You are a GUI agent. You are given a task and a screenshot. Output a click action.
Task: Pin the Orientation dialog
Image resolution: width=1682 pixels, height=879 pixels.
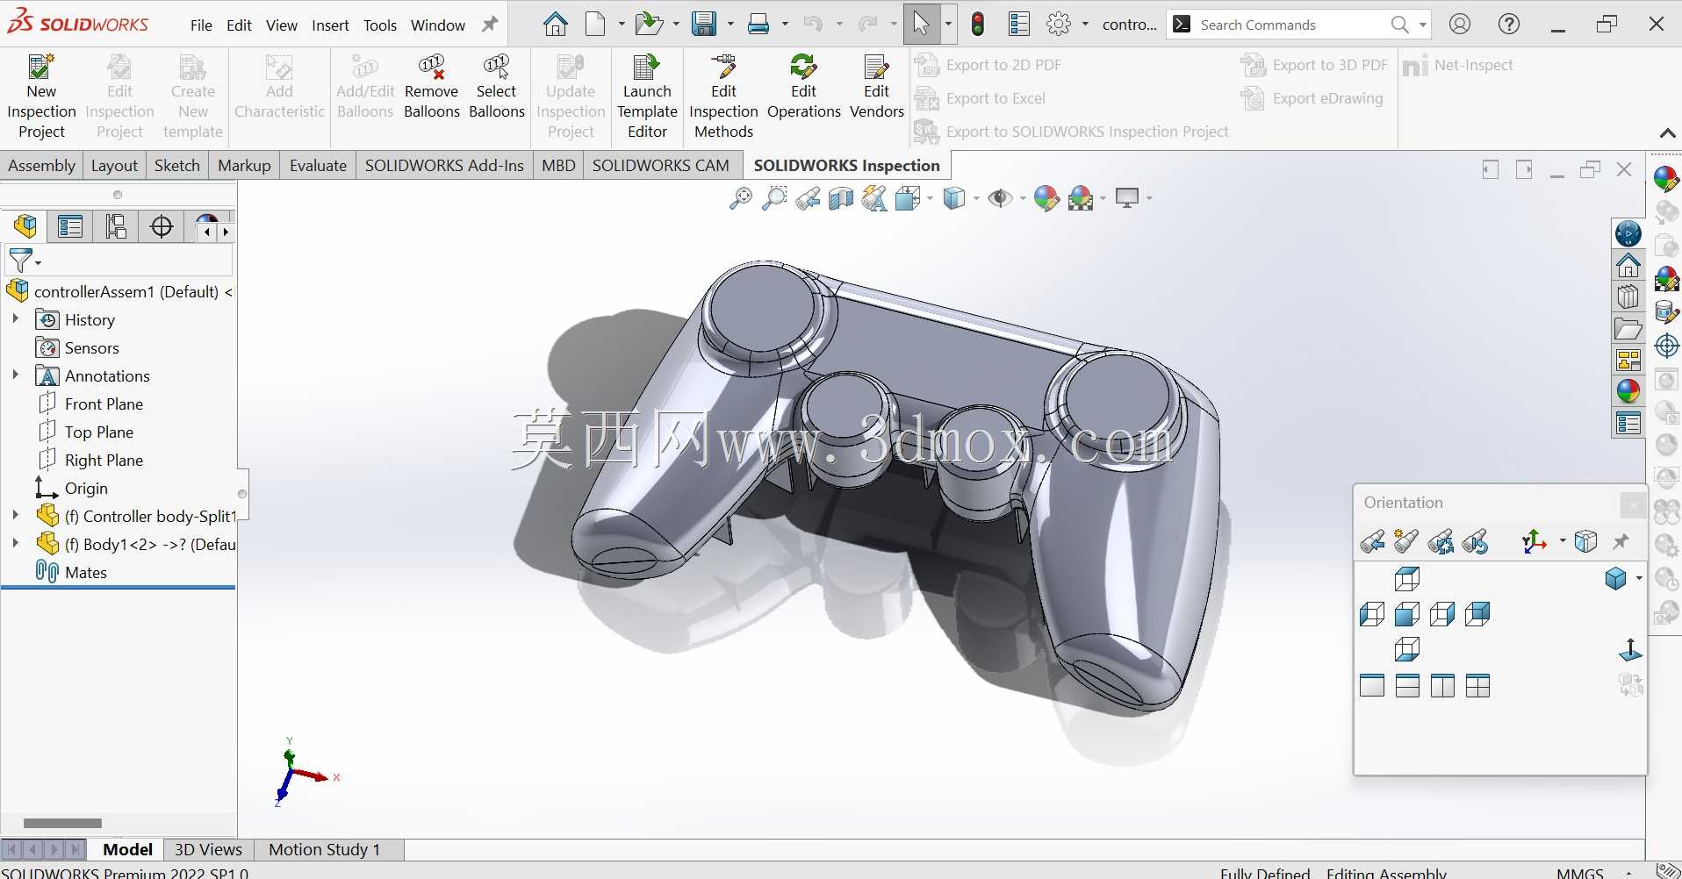click(1621, 541)
